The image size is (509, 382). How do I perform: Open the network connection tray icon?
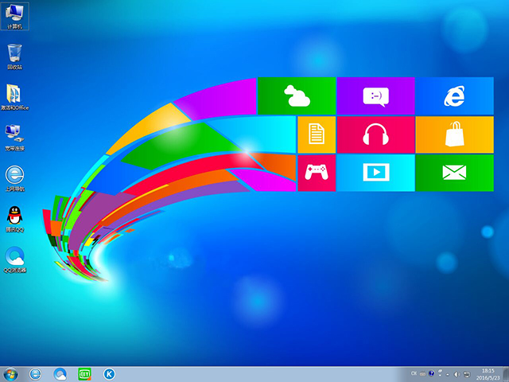(x=467, y=374)
